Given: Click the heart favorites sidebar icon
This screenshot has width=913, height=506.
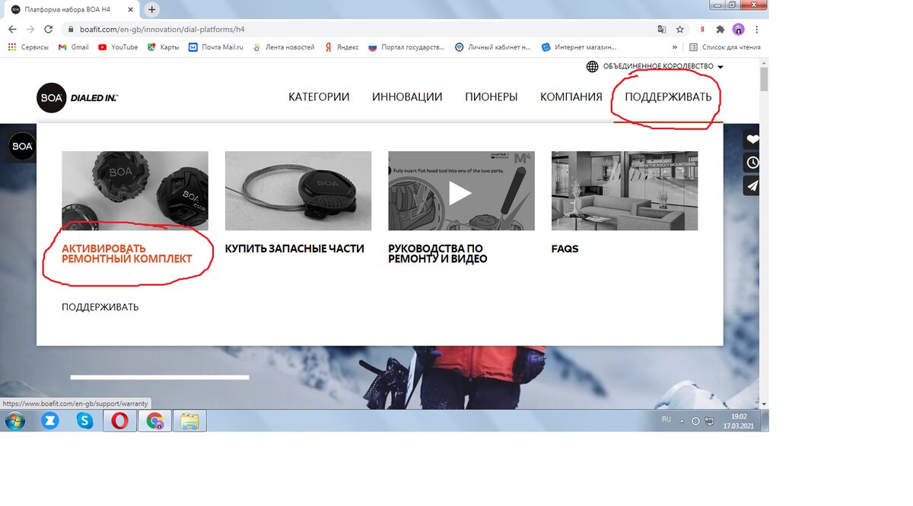Looking at the screenshot, I should (x=752, y=140).
